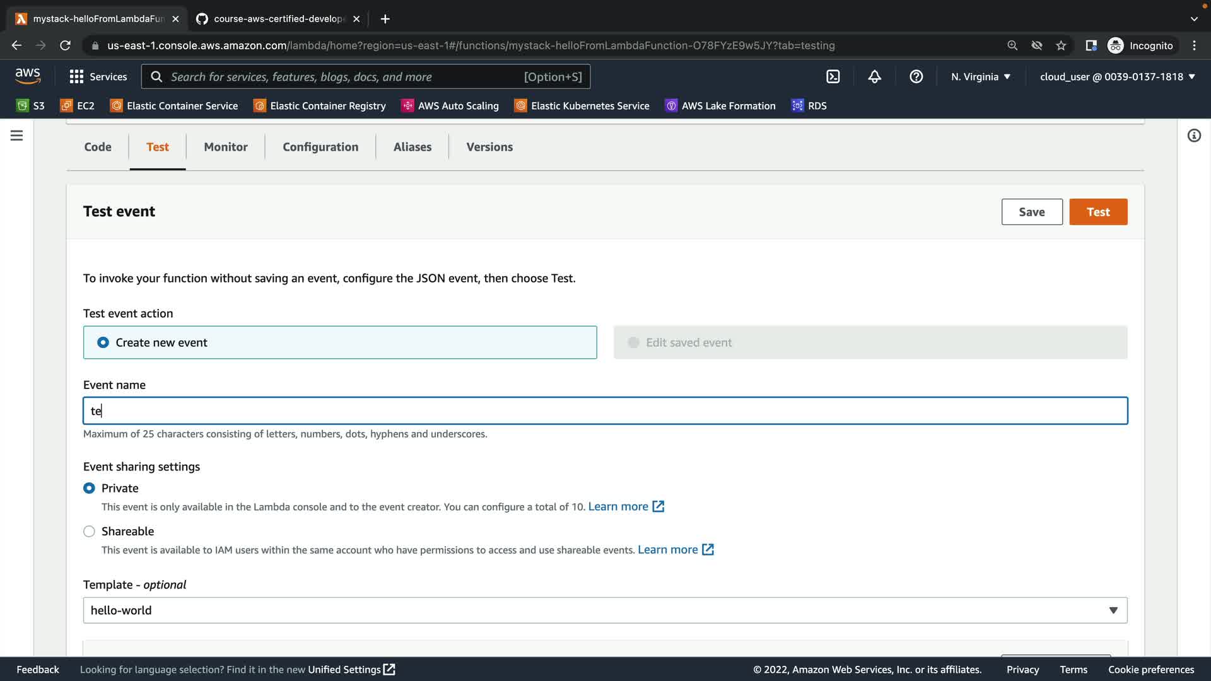Expand the hello-world template dropdown

tap(604, 610)
